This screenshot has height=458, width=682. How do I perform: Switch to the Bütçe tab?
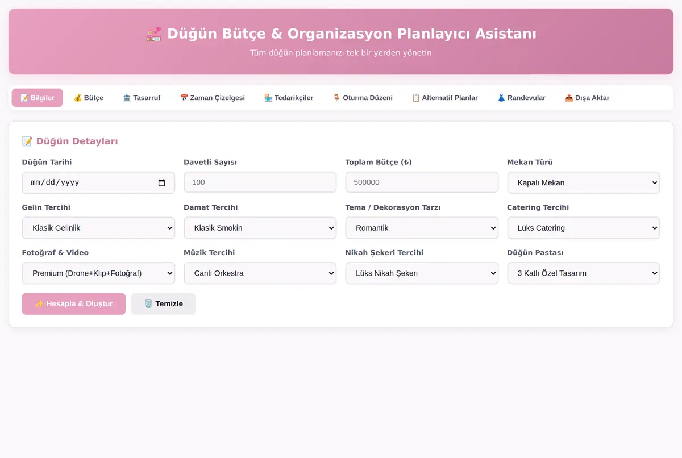tap(89, 98)
